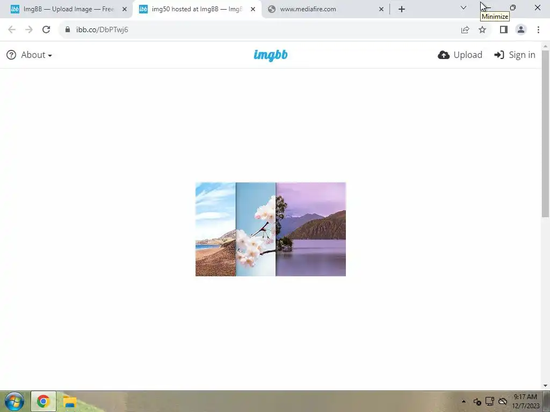The width and height of the screenshot is (550, 412).
Task: Click the sign-in arrow icon
Action: pyautogui.click(x=499, y=55)
